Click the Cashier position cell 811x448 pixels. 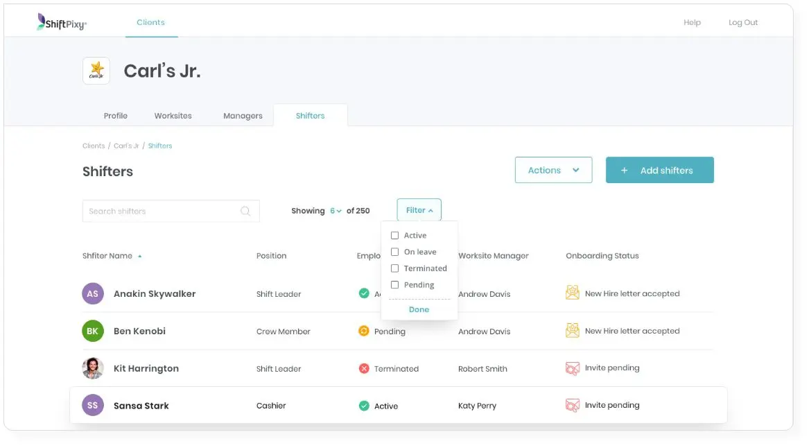[271, 406]
